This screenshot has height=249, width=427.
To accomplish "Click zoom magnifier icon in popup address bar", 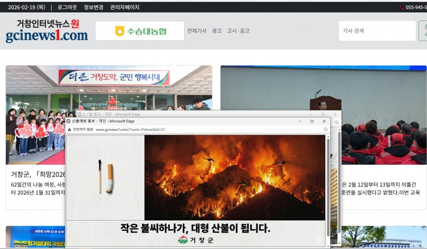I will tap(326, 129).
